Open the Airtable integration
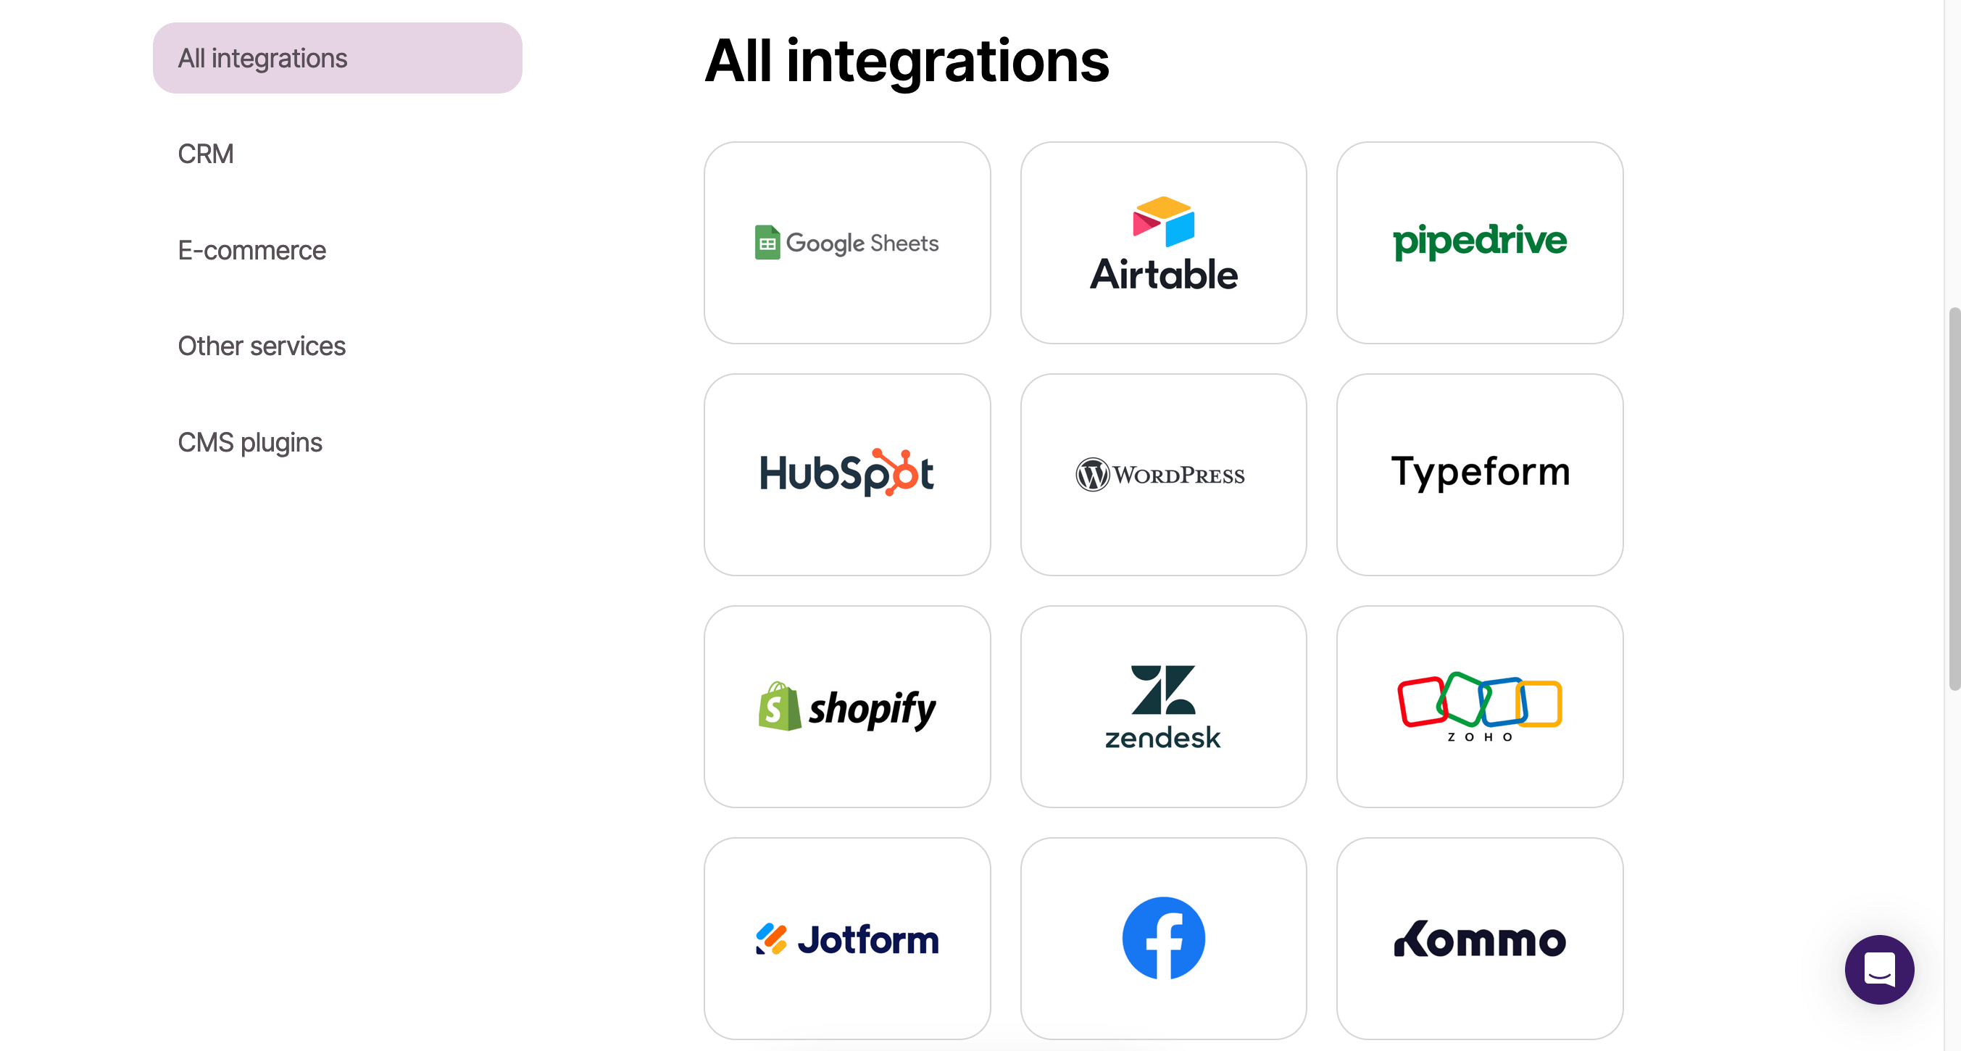The height and width of the screenshot is (1051, 1961). (1162, 243)
